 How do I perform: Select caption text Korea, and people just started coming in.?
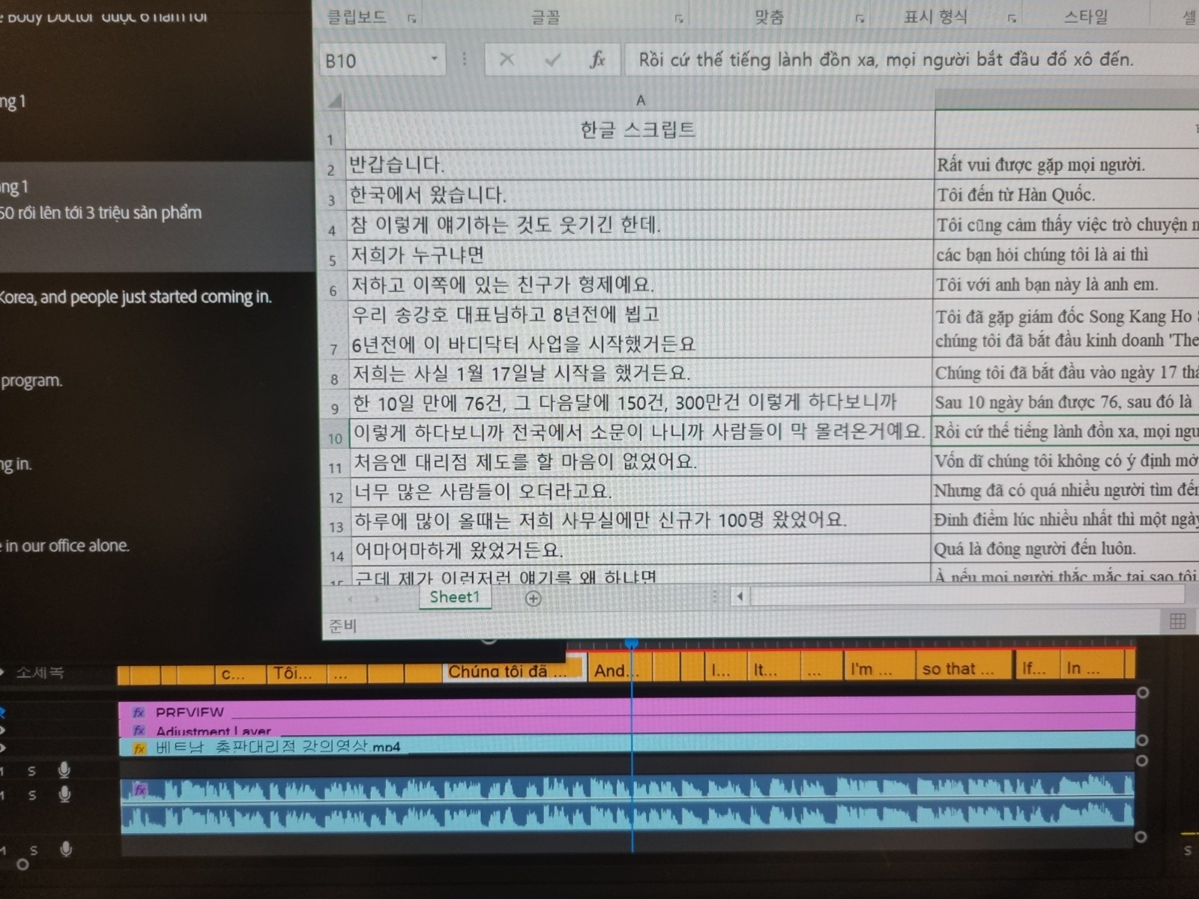click(x=135, y=297)
